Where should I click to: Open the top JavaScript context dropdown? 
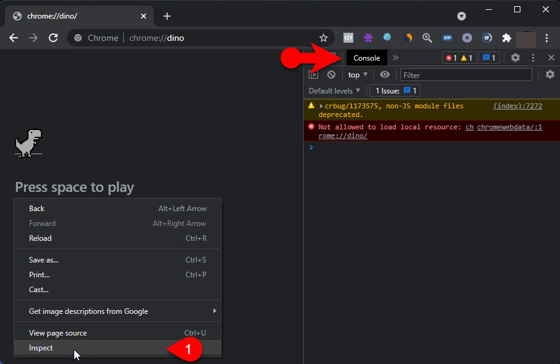(x=358, y=75)
